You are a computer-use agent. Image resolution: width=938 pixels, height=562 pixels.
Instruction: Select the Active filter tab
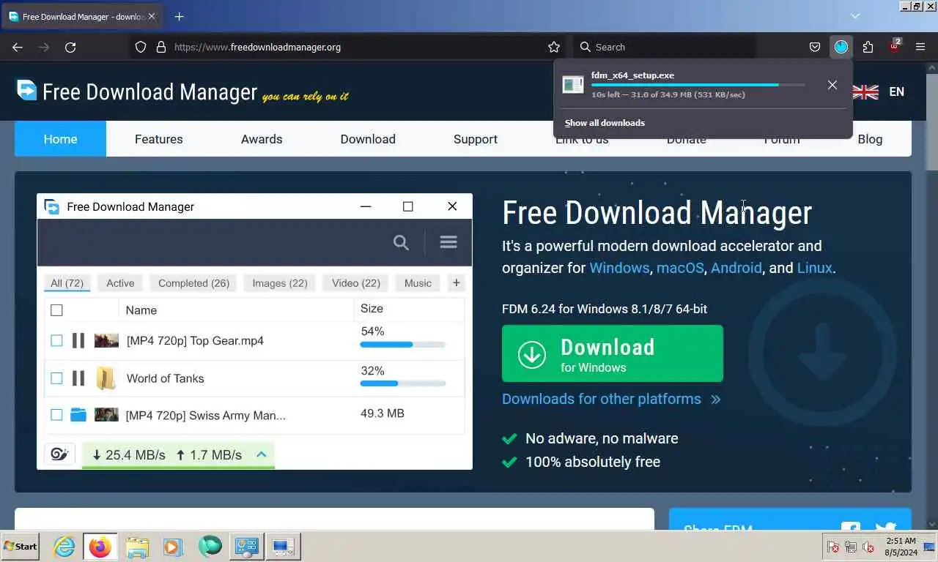[120, 283]
